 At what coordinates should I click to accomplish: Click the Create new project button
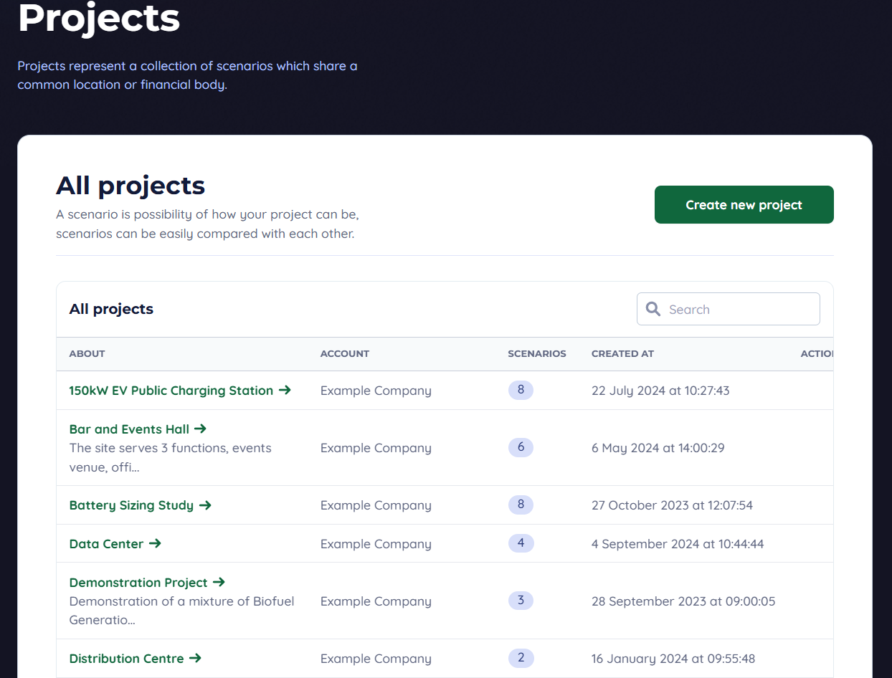744,205
